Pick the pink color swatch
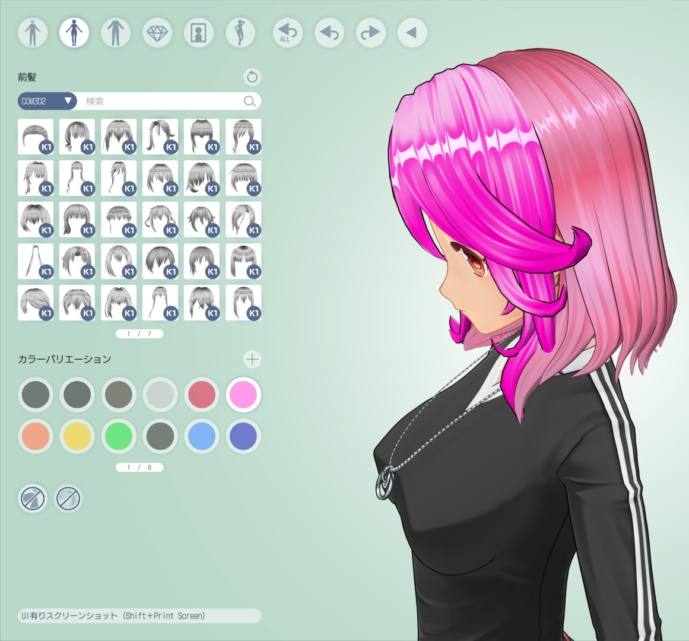This screenshot has width=689, height=641. pyautogui.click(x=243, y=395)
